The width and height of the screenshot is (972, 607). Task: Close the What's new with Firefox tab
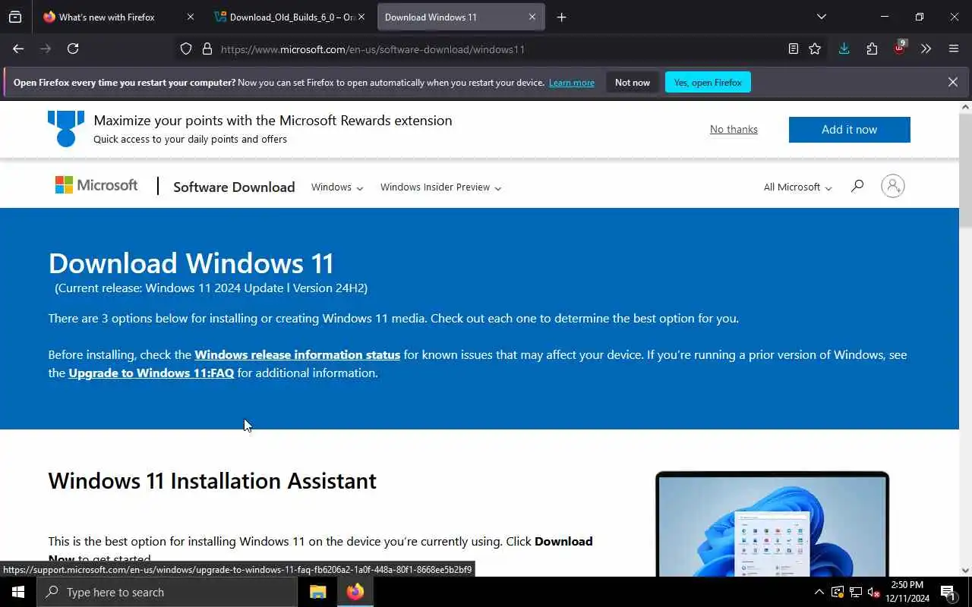190,17
